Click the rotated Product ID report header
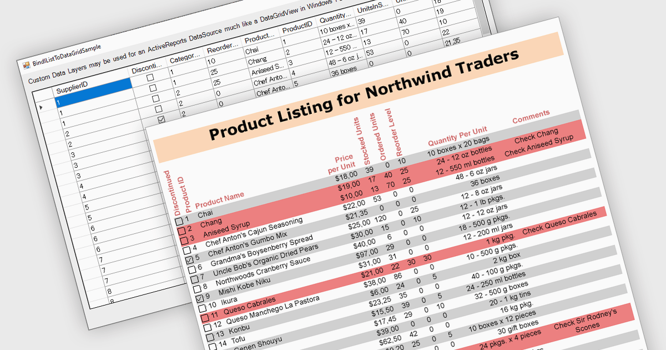 184,193
